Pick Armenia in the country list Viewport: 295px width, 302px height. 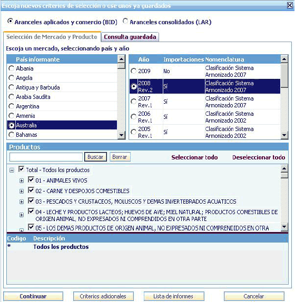[11, 116]
